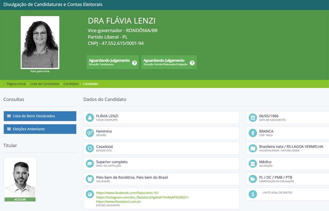The image size is (329, 211).
Task: Click the folder icon for Composição da Coligação
Action: [x=253, y=179]
